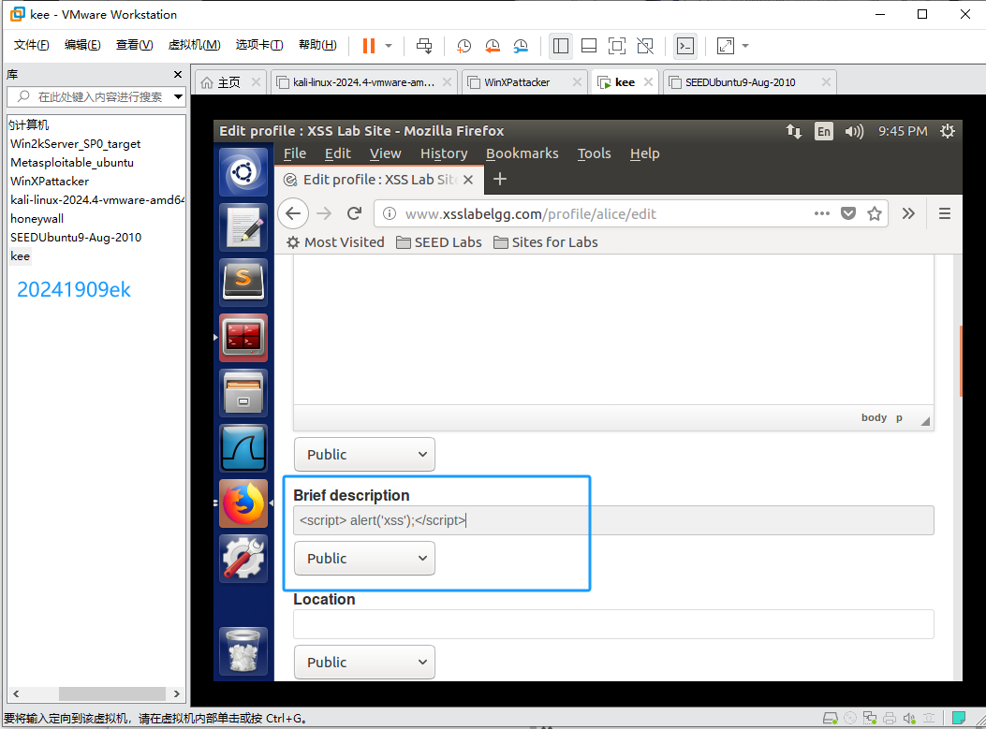The width and height of the screenshot is (986, 729).
Task: Click the En keyboard language indicator
Action: click(824, 131)
